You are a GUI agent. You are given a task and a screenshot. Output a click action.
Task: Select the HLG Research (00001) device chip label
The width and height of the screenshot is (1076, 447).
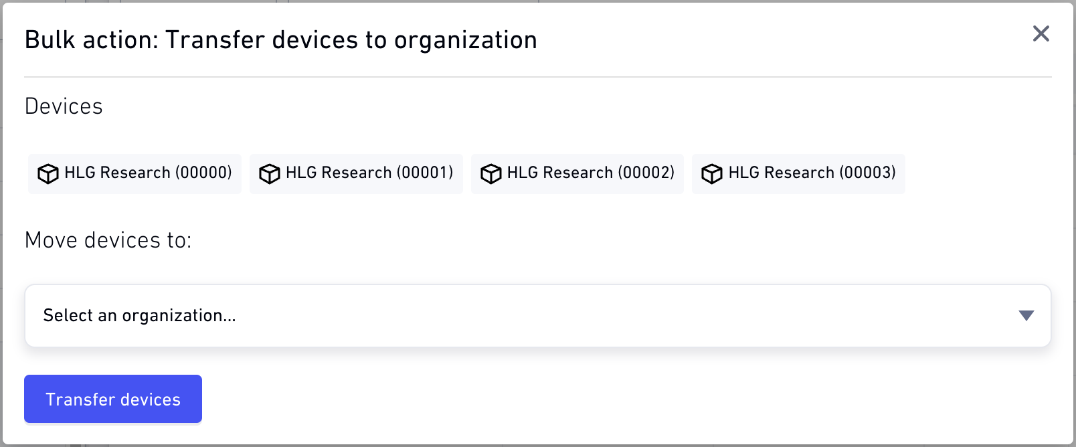pos(369,173)
